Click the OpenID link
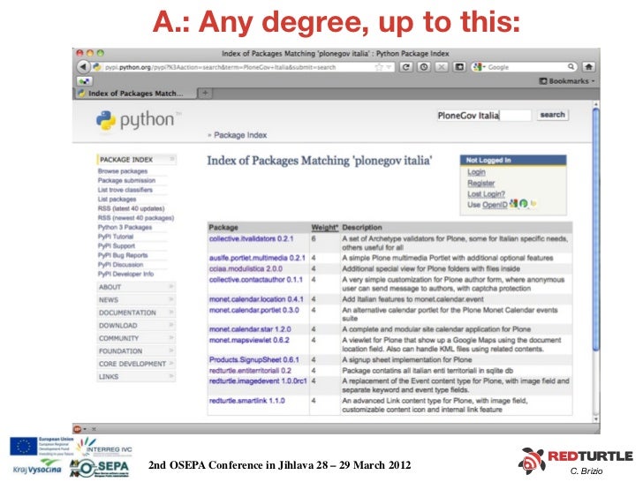This screenshot has height=482, width=643. pyautogui.click(x=495, y=204)
